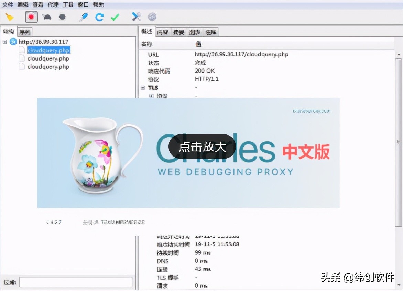Collapse the TLS section in the overview
The height and width of the screenshot is (291, 403).
143,88
